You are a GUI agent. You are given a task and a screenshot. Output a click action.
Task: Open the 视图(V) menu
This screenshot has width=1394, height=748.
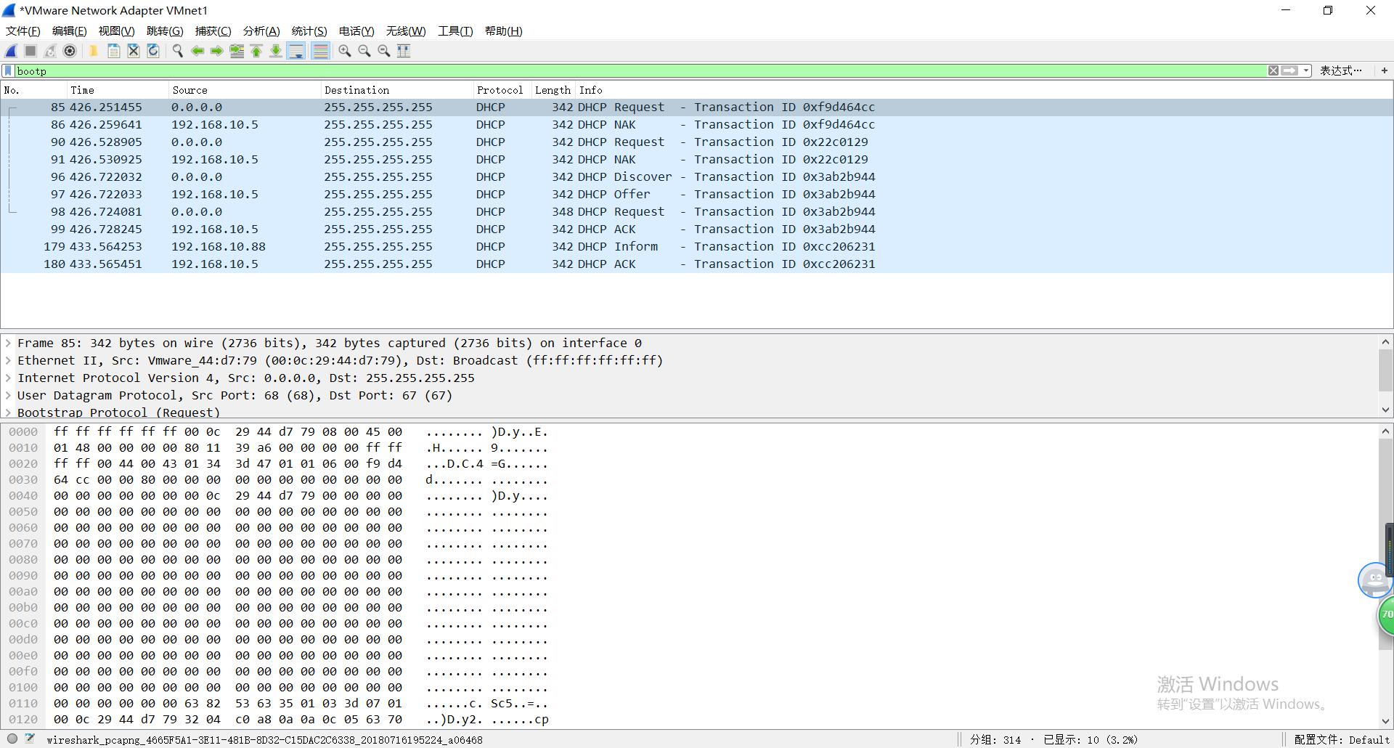coord(117,31)
